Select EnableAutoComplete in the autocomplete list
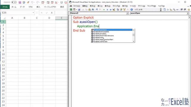The width and height of the screenshot is (191, 107). tap(112, 32)
